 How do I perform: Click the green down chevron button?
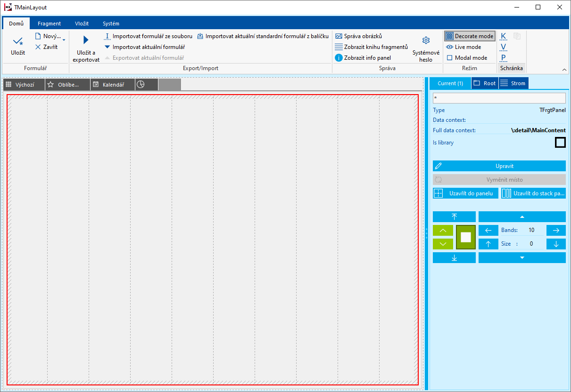pos(443,244)
